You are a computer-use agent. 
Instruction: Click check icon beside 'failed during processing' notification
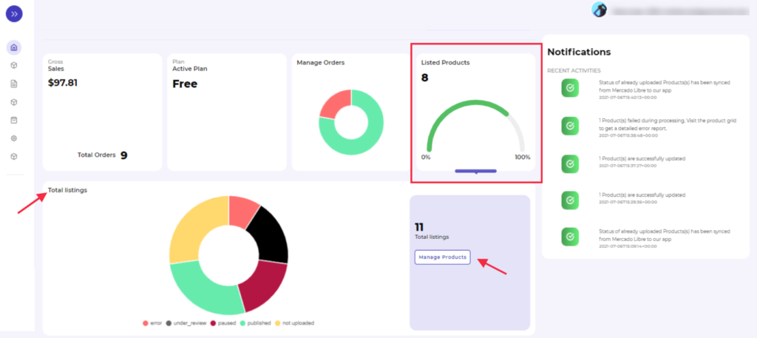point(570,126)
